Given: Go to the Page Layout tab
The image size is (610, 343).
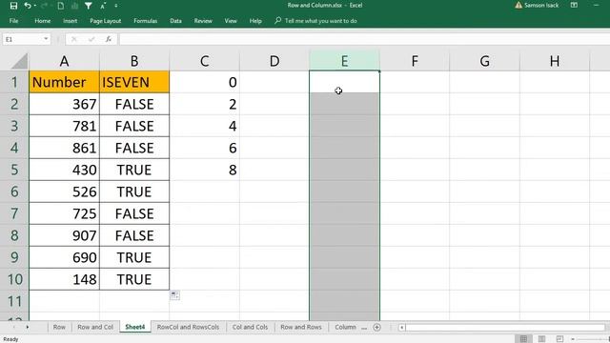Looking at the screenshot, I should pos(106,21).
